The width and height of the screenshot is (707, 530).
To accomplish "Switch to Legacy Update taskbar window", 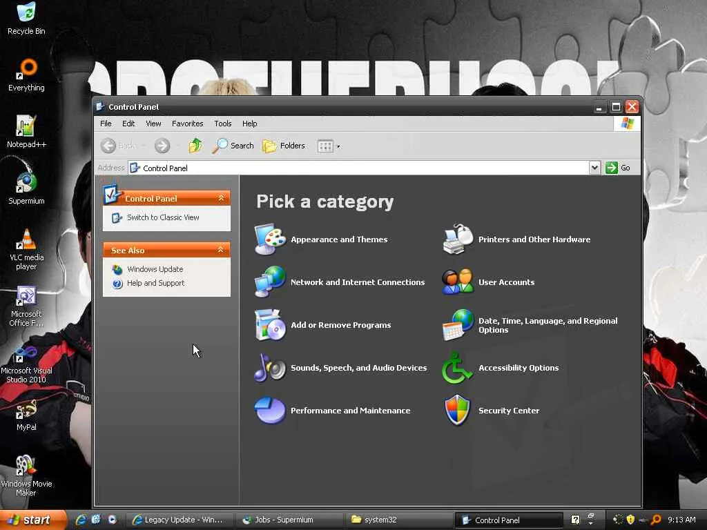I will tap(178, 520).
